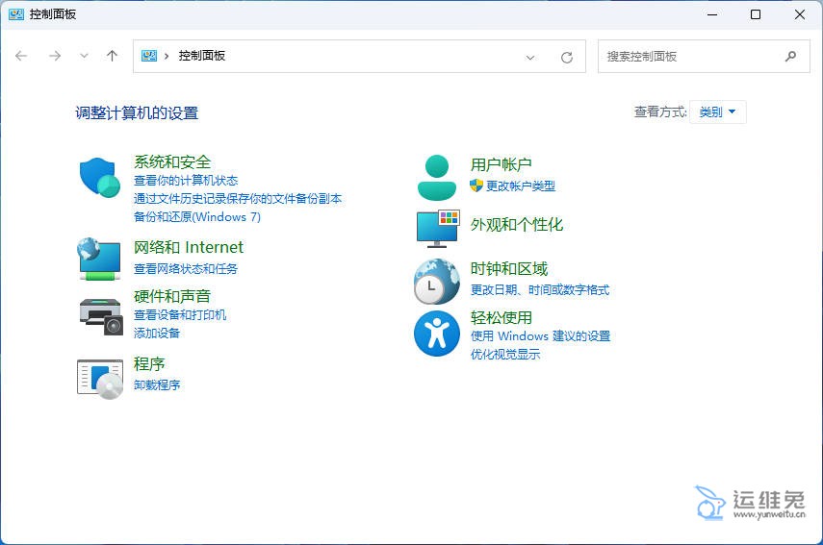
Task: Open the 程序 disc icon
Action: (100, 377)
